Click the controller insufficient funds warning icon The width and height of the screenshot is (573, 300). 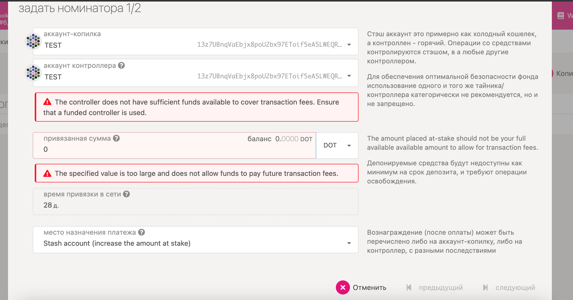47,102
